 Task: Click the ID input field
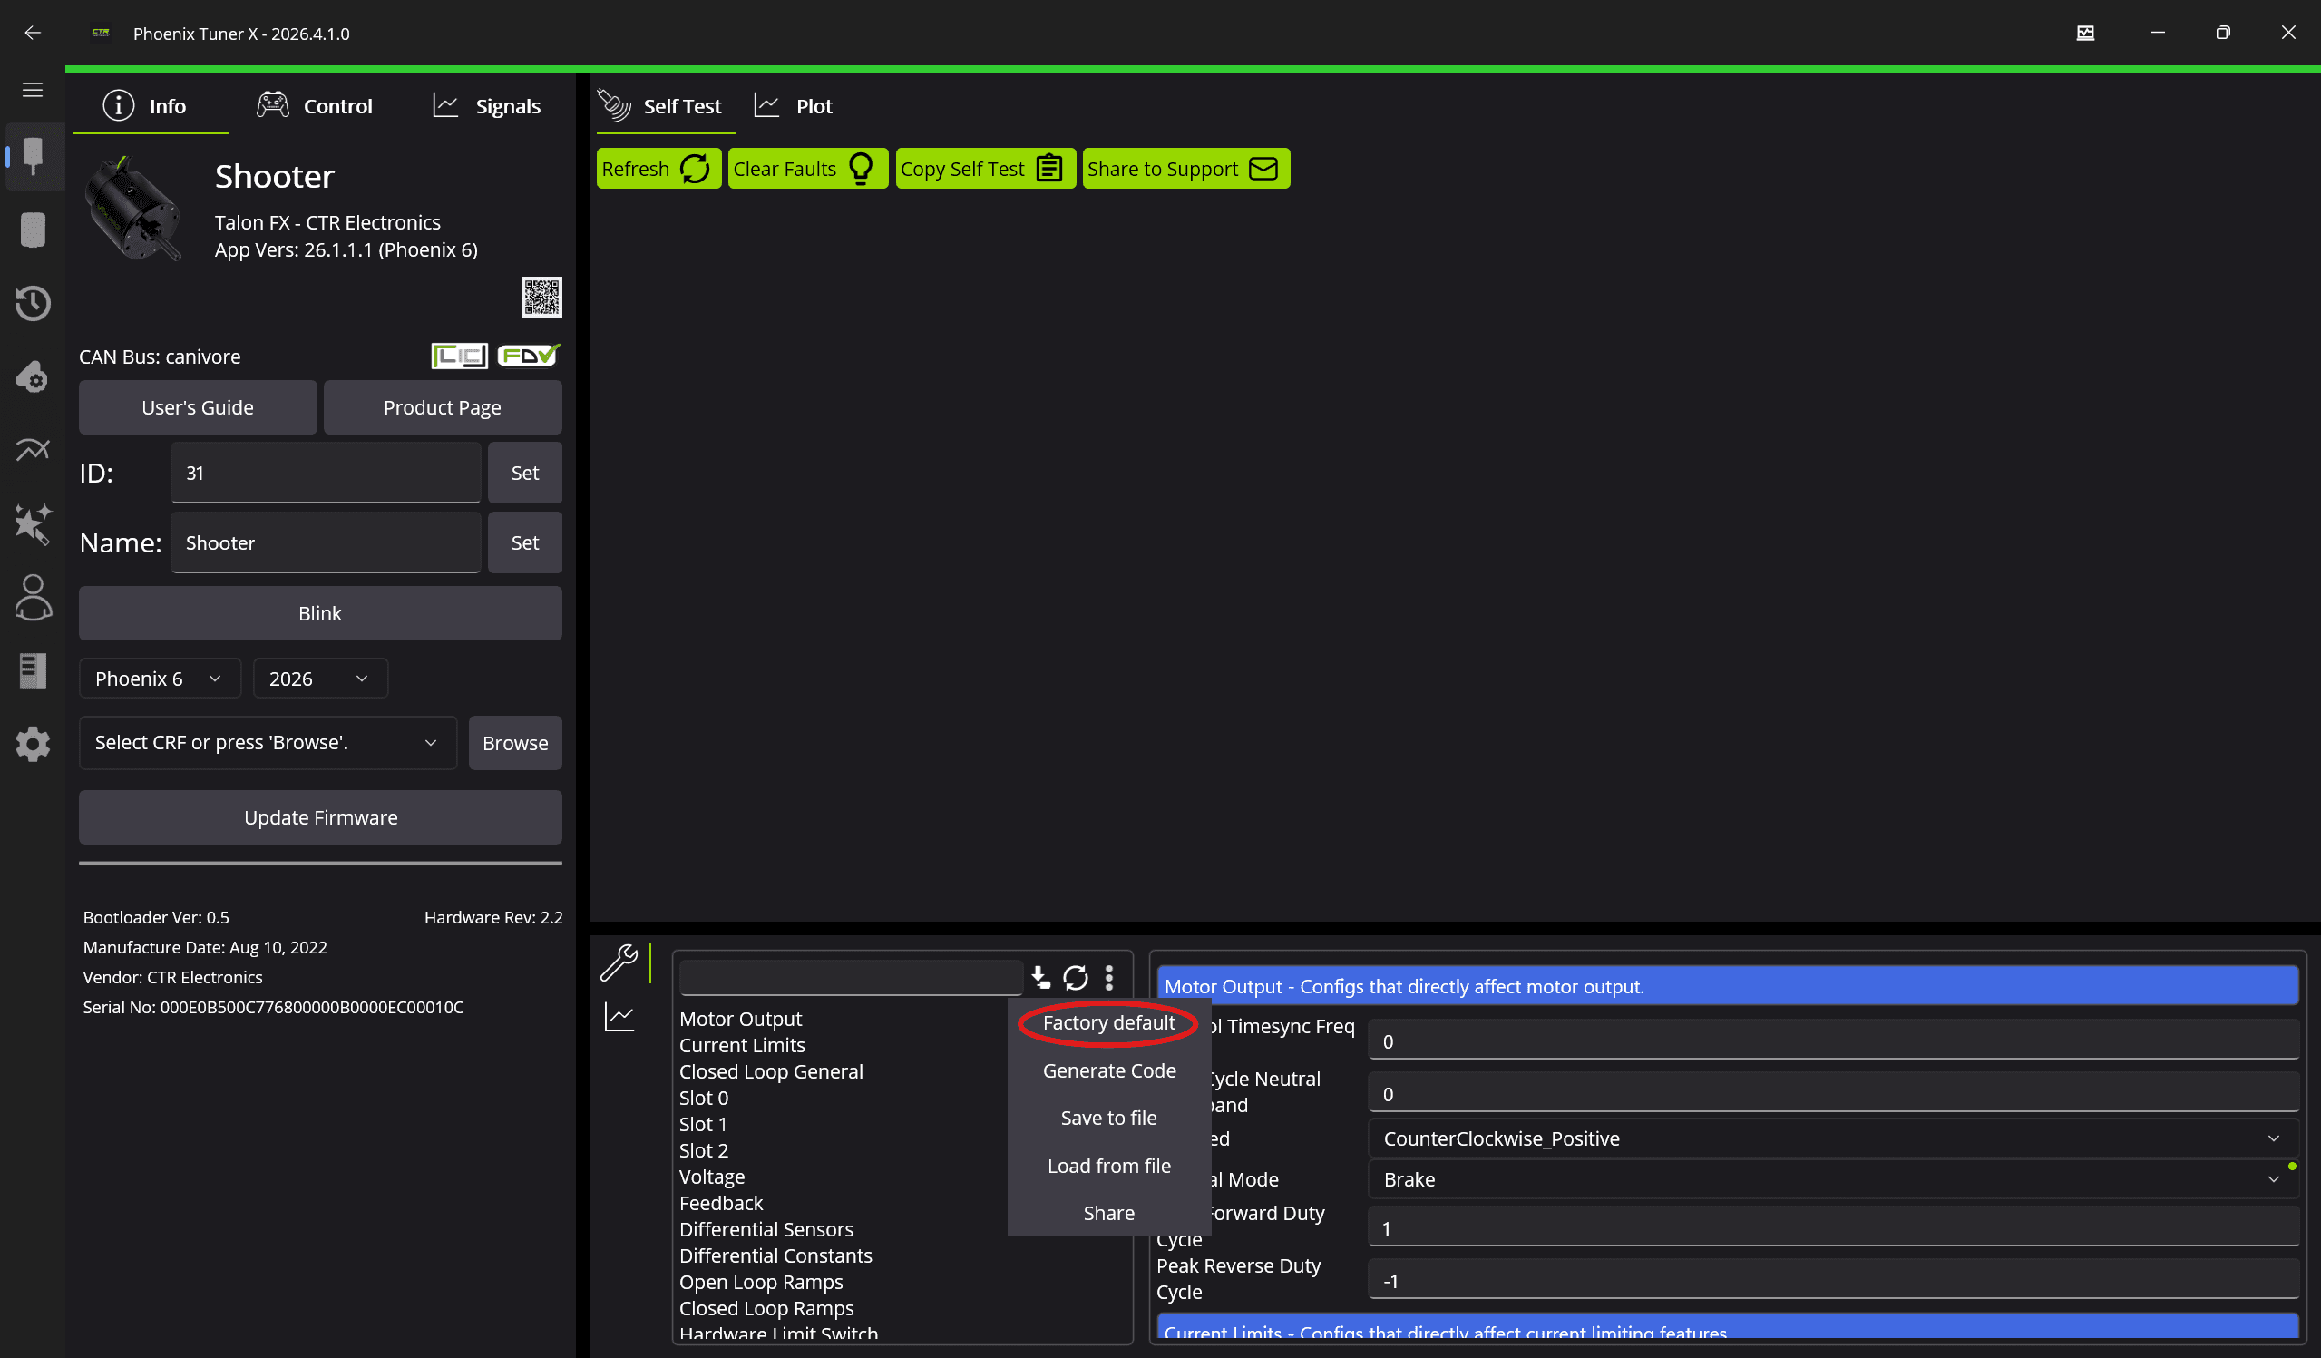pyautogui.click(x=325, y=473)
